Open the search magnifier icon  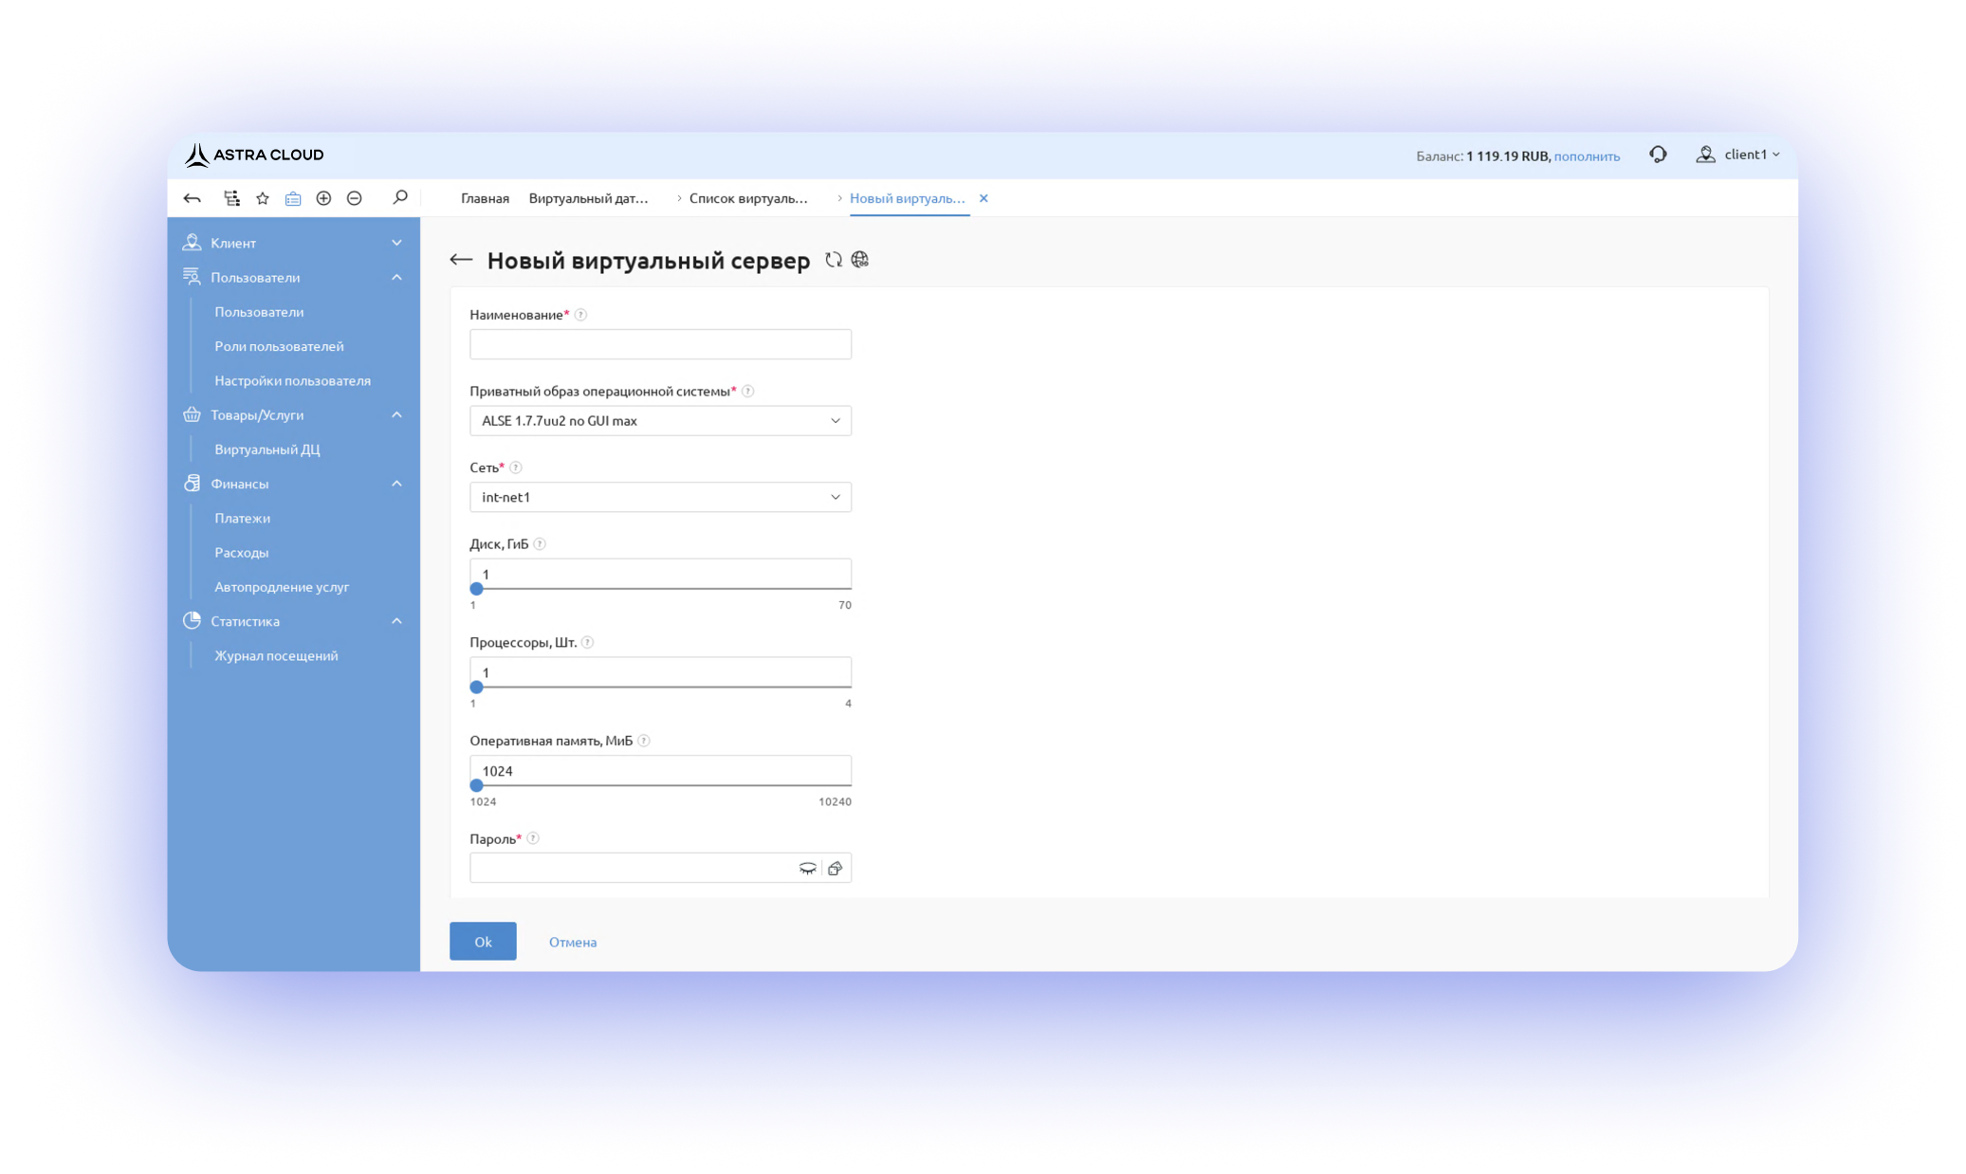399,197
